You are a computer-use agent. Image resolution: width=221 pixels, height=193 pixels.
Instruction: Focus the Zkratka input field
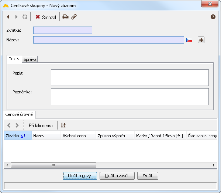(x=63, y=30)
